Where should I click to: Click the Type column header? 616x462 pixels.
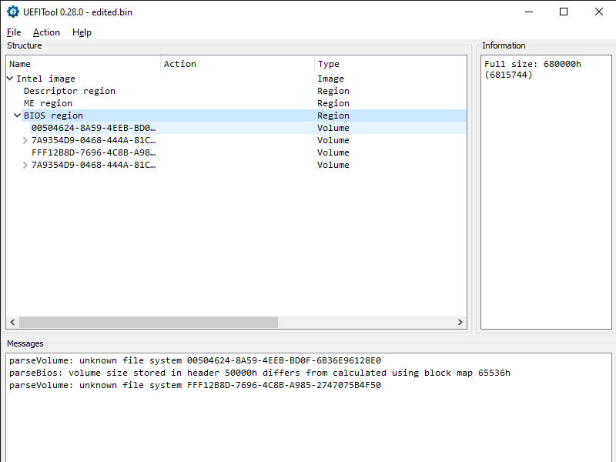click(390, 64)
